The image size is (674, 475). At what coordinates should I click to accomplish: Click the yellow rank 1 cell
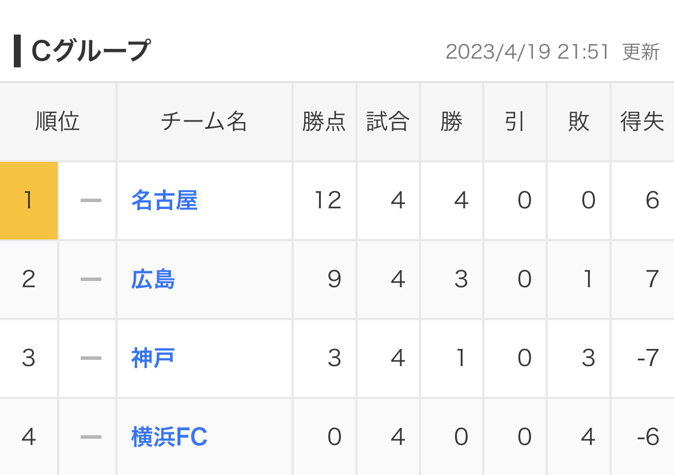coord(28,200)
